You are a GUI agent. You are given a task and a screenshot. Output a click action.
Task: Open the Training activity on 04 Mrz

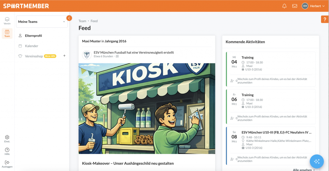(271, 69)
